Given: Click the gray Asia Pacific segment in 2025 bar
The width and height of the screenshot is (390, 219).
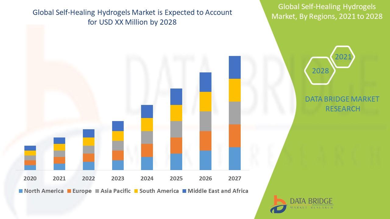Looking at the screenshot, I should point(176,129).
